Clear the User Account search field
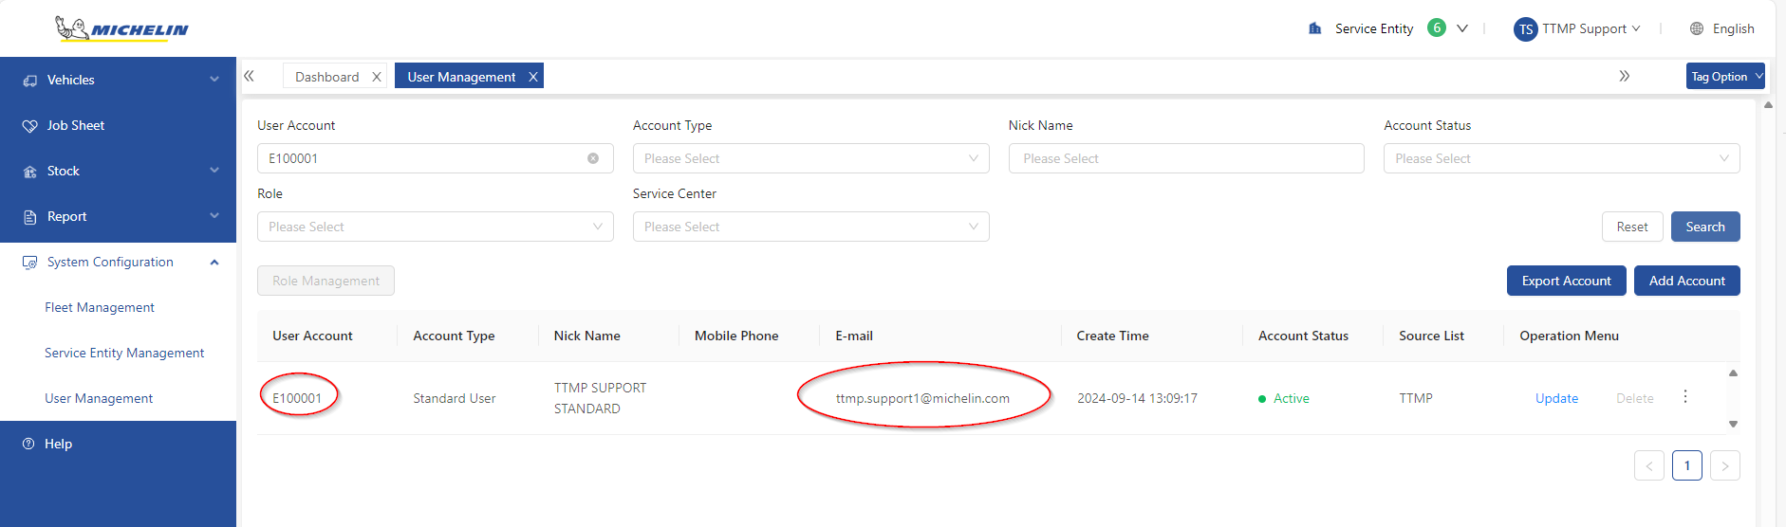The height and width of the screenshot is (527, 1786). coord(593,158)
